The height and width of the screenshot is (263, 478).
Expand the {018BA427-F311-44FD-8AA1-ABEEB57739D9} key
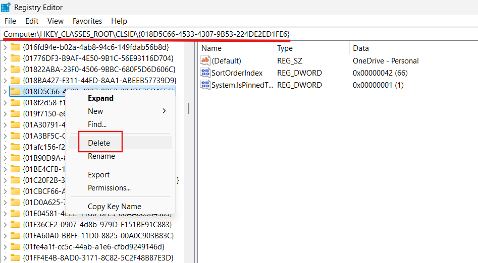5,81
